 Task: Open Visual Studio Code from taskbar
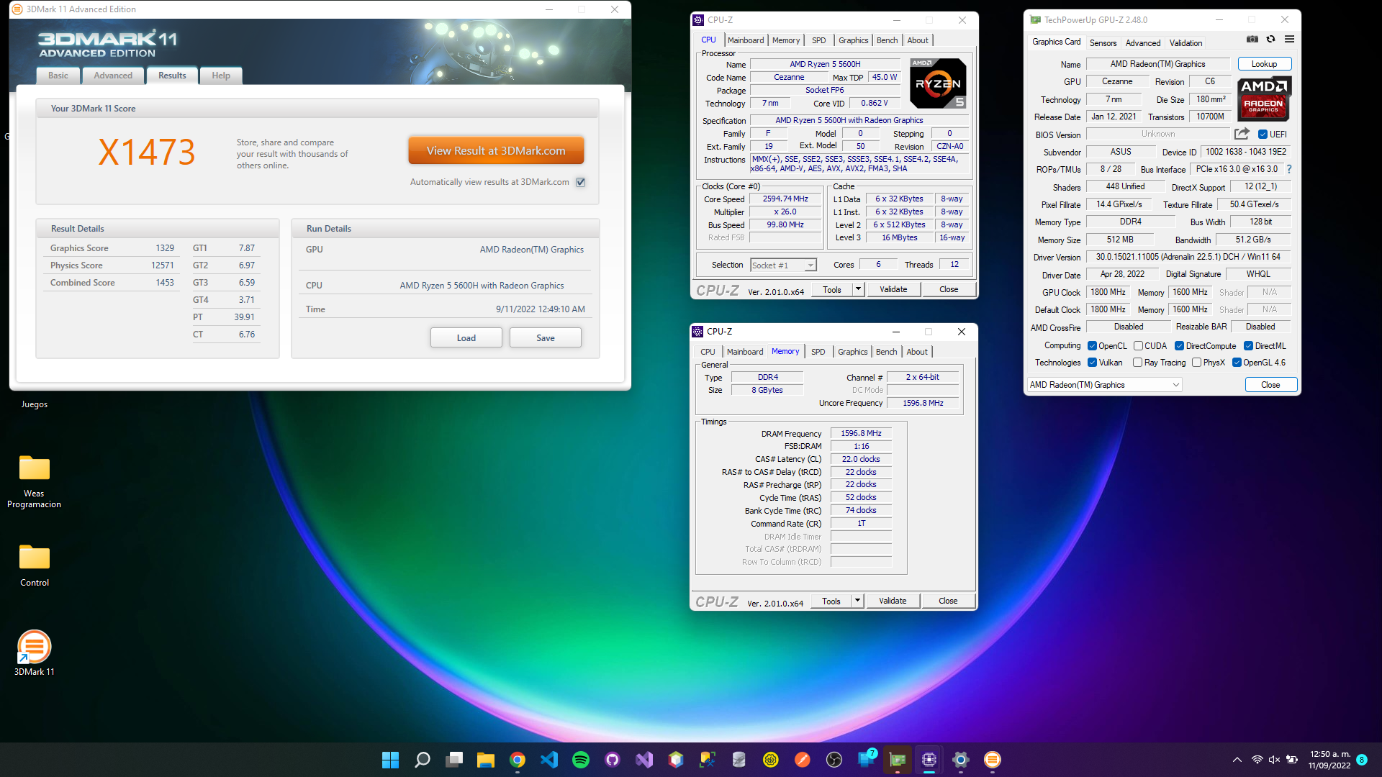pyautogui.click(x=549, y=760)
